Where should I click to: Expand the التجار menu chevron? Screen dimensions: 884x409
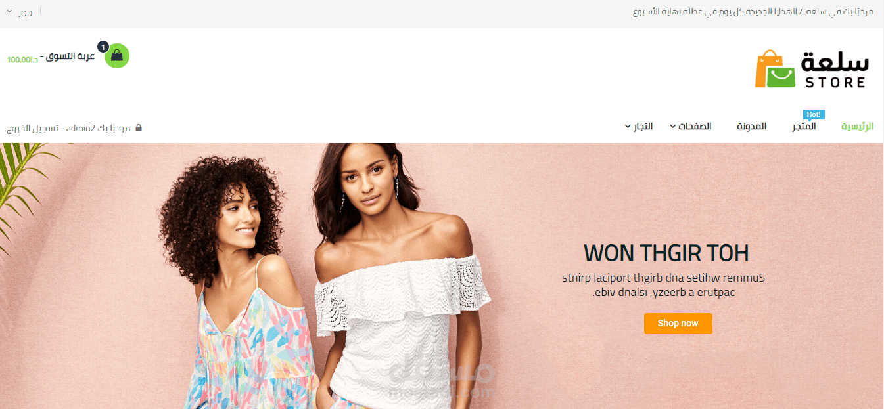coord(627,126)
